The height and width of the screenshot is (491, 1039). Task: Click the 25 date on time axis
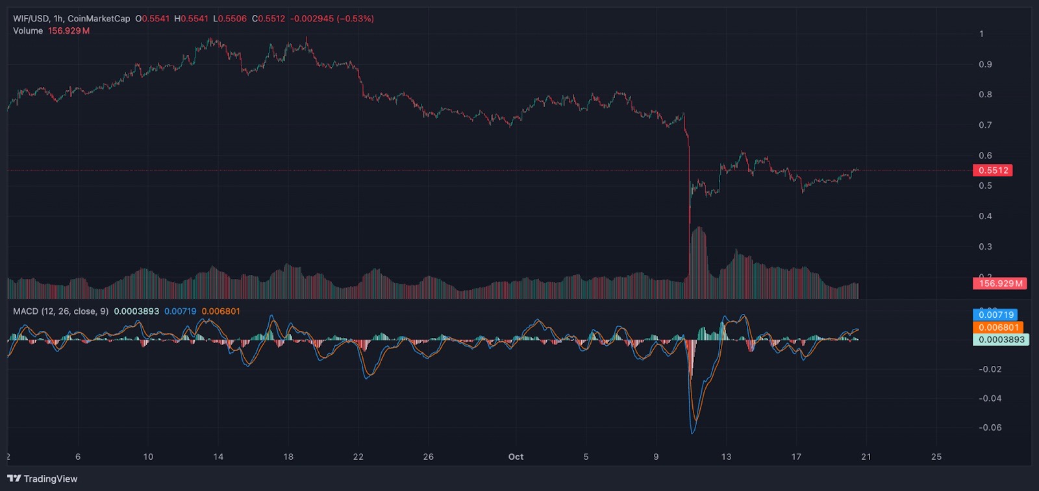point(936,457)
